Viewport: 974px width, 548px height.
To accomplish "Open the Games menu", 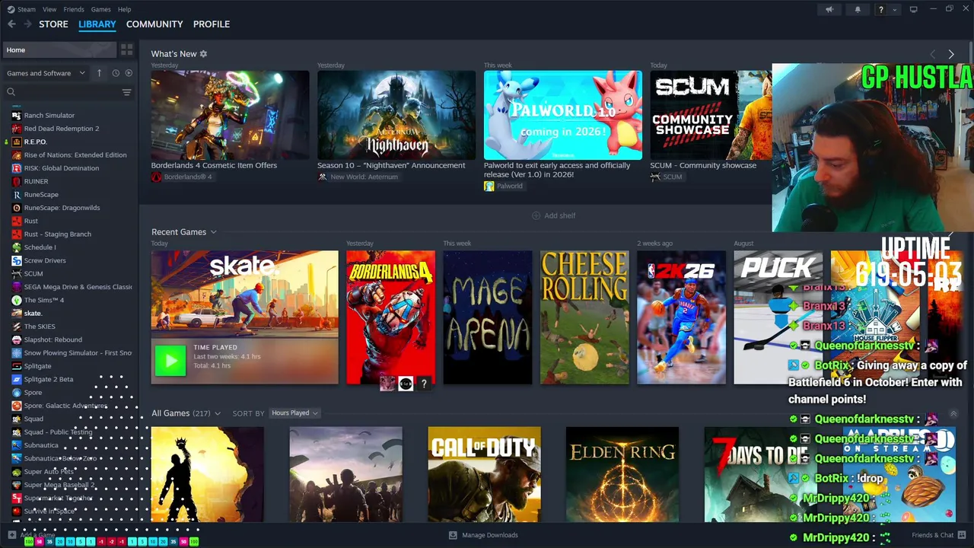I will click(100, 9).
